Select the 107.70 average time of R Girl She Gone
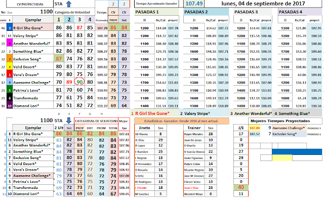Screen dimensions: 324x198 102,28
